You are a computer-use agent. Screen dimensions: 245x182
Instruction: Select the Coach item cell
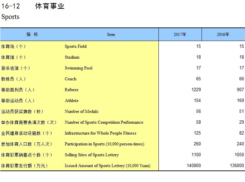[x=71, y=79]
